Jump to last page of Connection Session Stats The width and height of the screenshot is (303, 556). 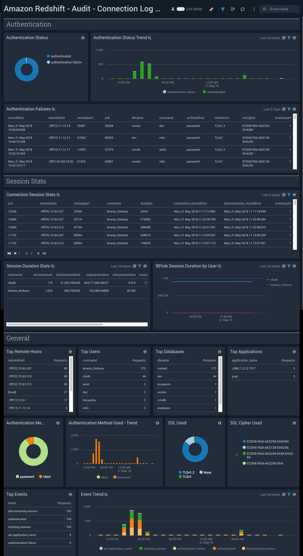click(x=44, y=253)
